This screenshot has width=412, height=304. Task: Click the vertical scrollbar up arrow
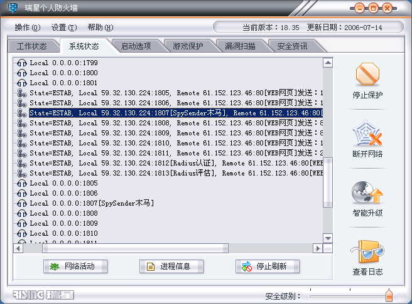coord(328,63)
